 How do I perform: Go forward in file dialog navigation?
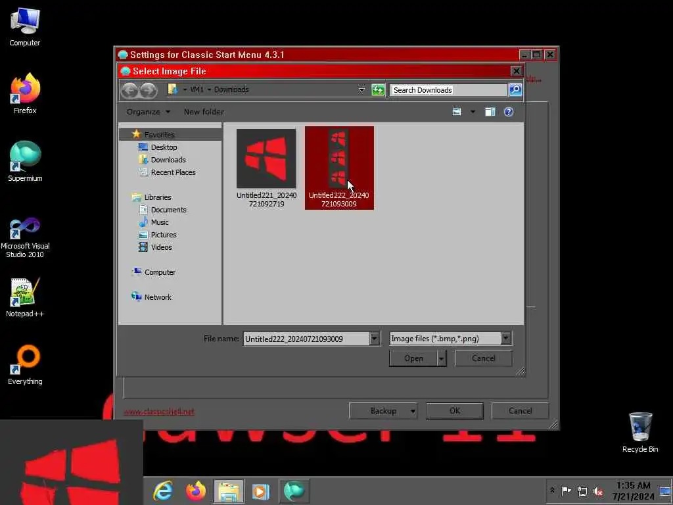[x=148, y=90]
